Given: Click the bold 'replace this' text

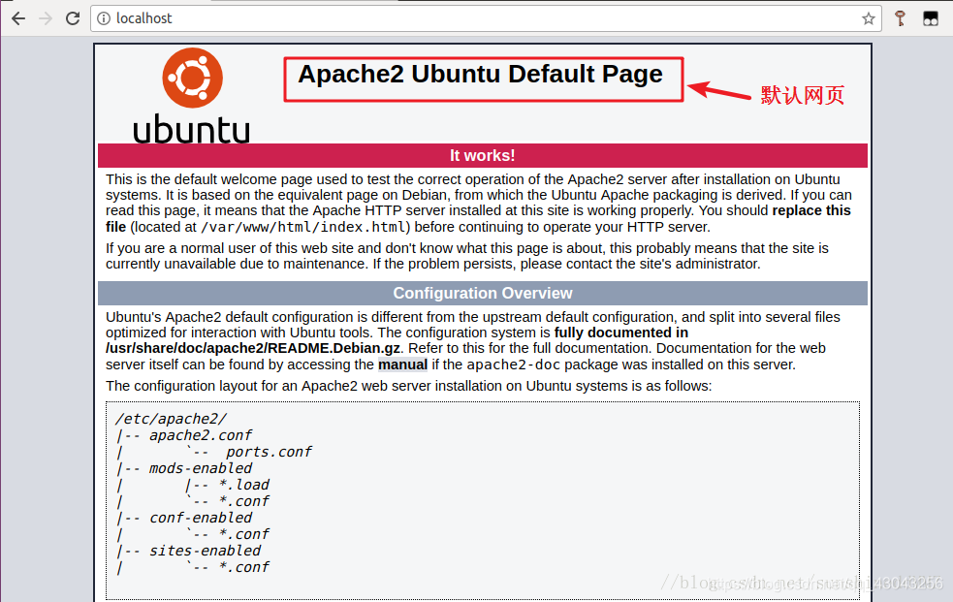Looking at the screenshot, I should pos(811,210).
